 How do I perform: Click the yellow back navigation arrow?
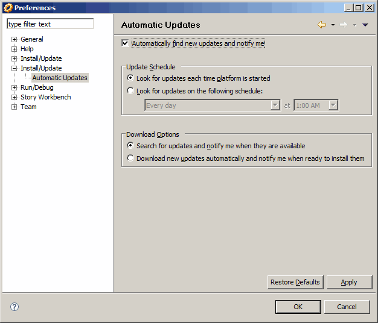click(322, 25)
